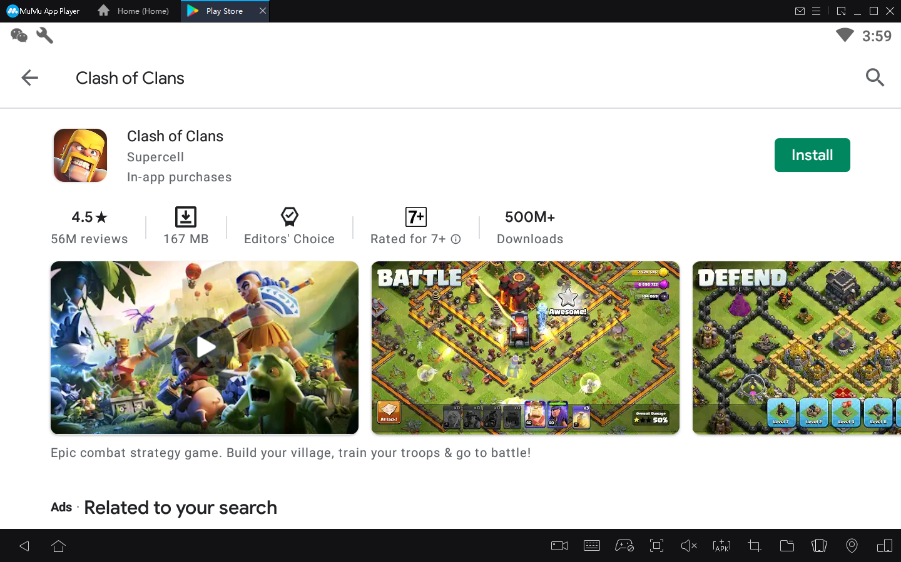Start screen recording with camera icon
901x562 pixels.
(559, 546)
